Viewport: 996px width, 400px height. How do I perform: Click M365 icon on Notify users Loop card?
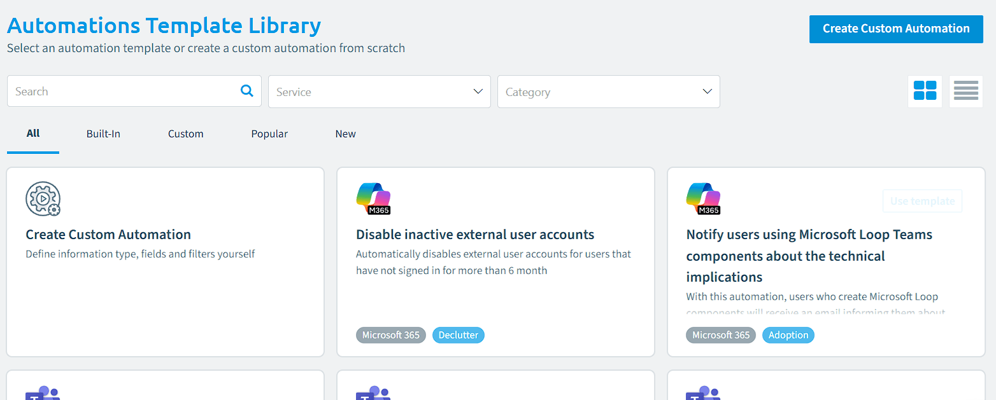703,199
